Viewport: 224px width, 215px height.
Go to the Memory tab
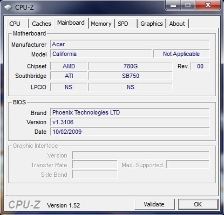[101, 24]
